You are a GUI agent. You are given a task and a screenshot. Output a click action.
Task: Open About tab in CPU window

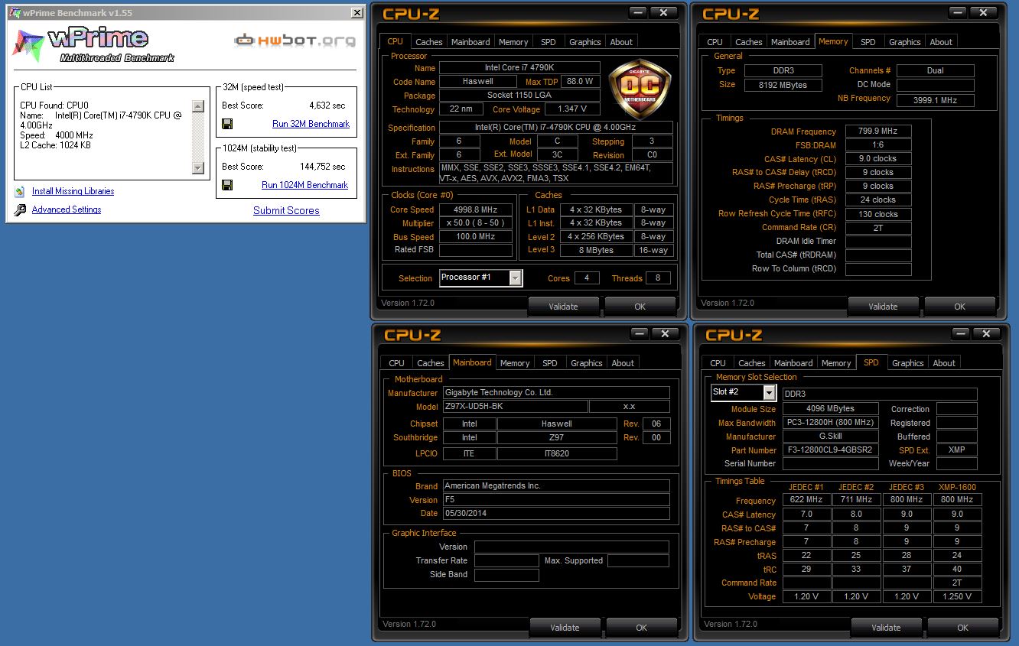click(621, 42)
